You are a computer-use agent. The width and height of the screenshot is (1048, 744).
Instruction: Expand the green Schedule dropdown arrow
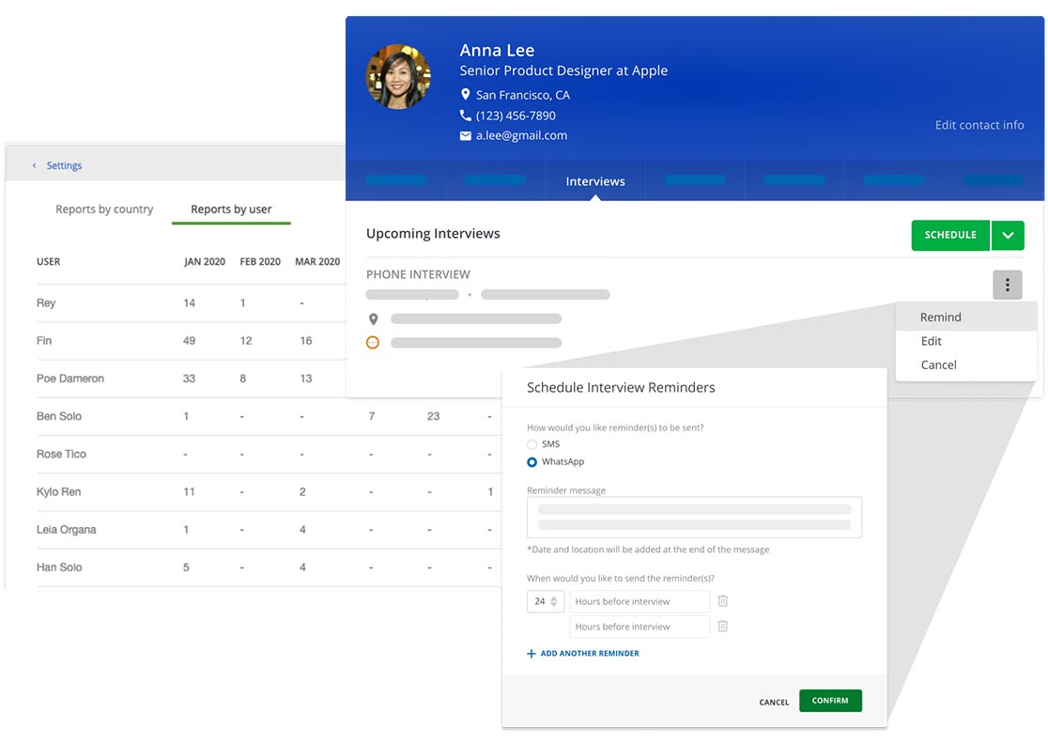tap(1008, 236)
